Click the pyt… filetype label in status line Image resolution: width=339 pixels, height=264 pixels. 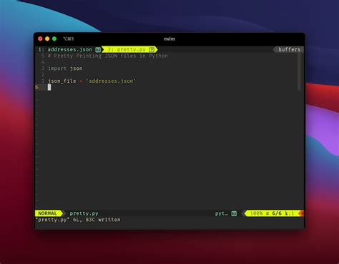click(x=222, y=213)
